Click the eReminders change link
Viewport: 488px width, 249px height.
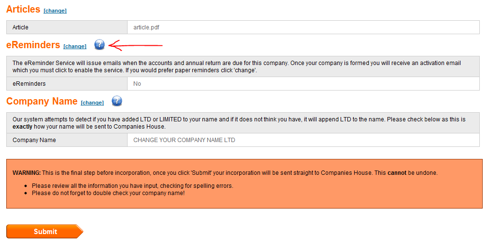(75, 47)
